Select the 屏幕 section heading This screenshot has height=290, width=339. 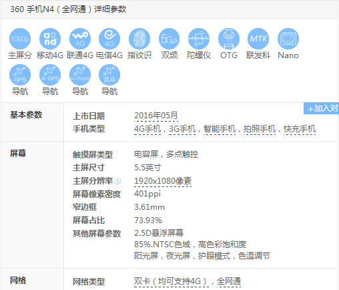(18, 154)
